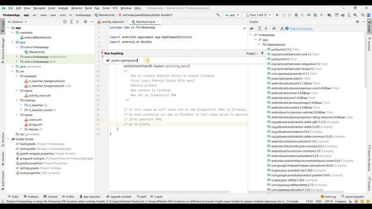Open the Project scope dropdown in Run Anything
This screenshot has height=209, width=372.
click(252, 53)
